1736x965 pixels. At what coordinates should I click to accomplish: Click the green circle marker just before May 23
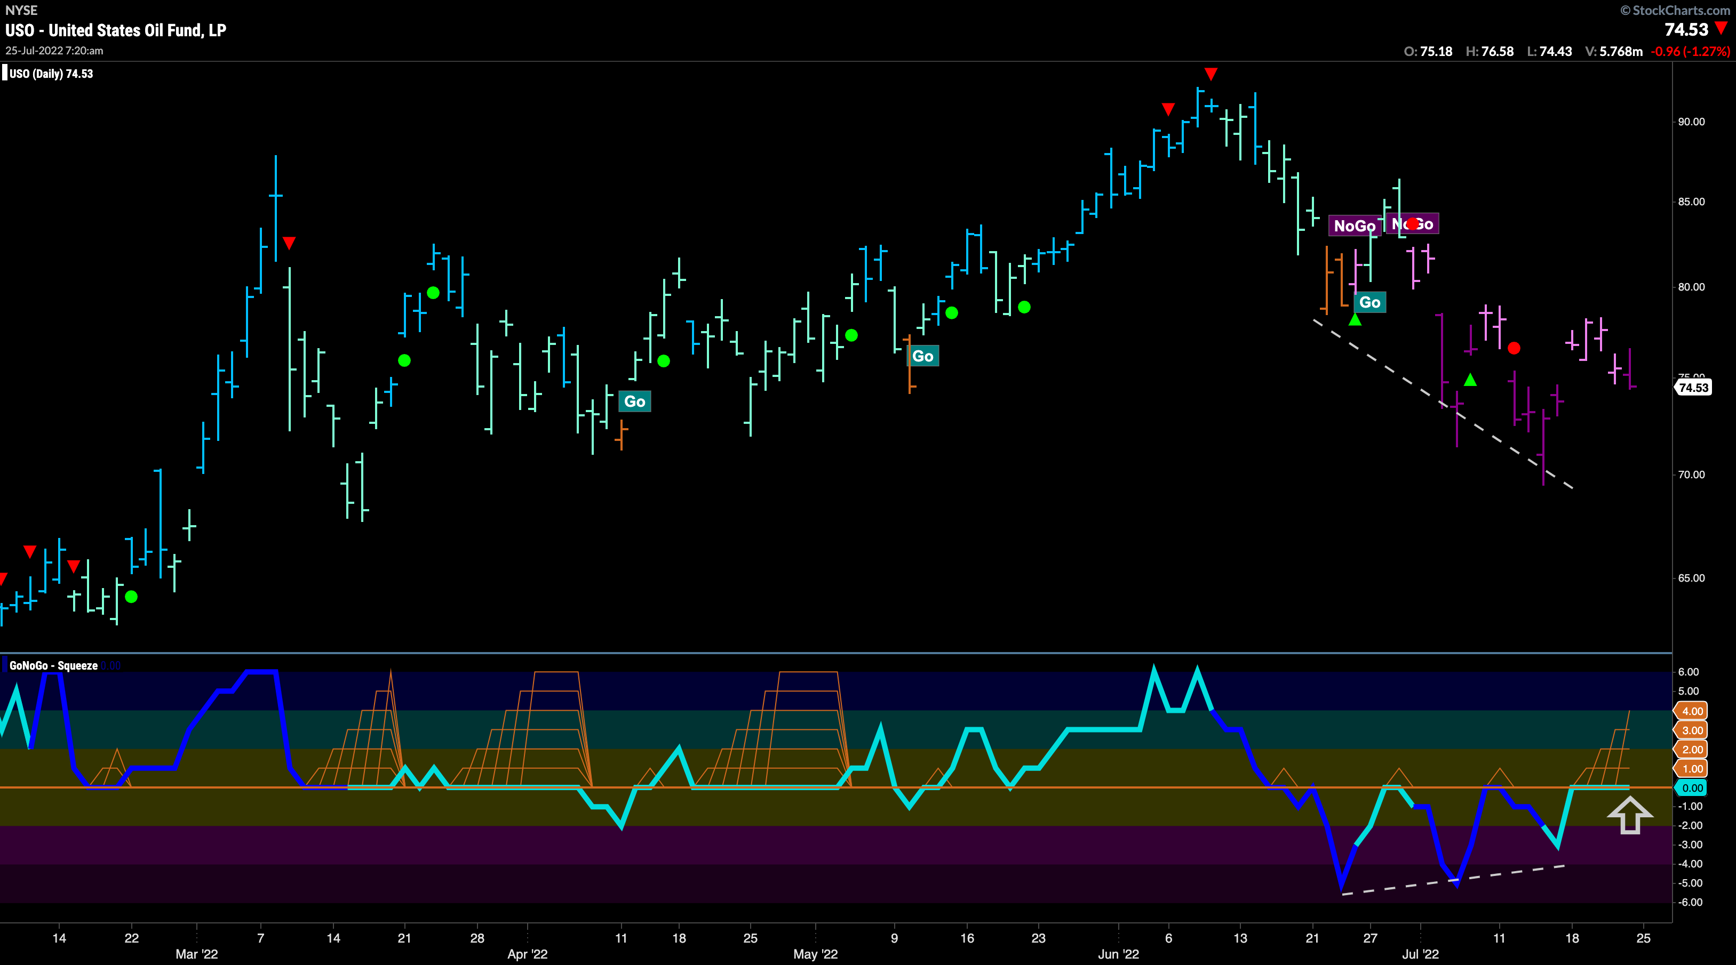[x=1024, y=307]
